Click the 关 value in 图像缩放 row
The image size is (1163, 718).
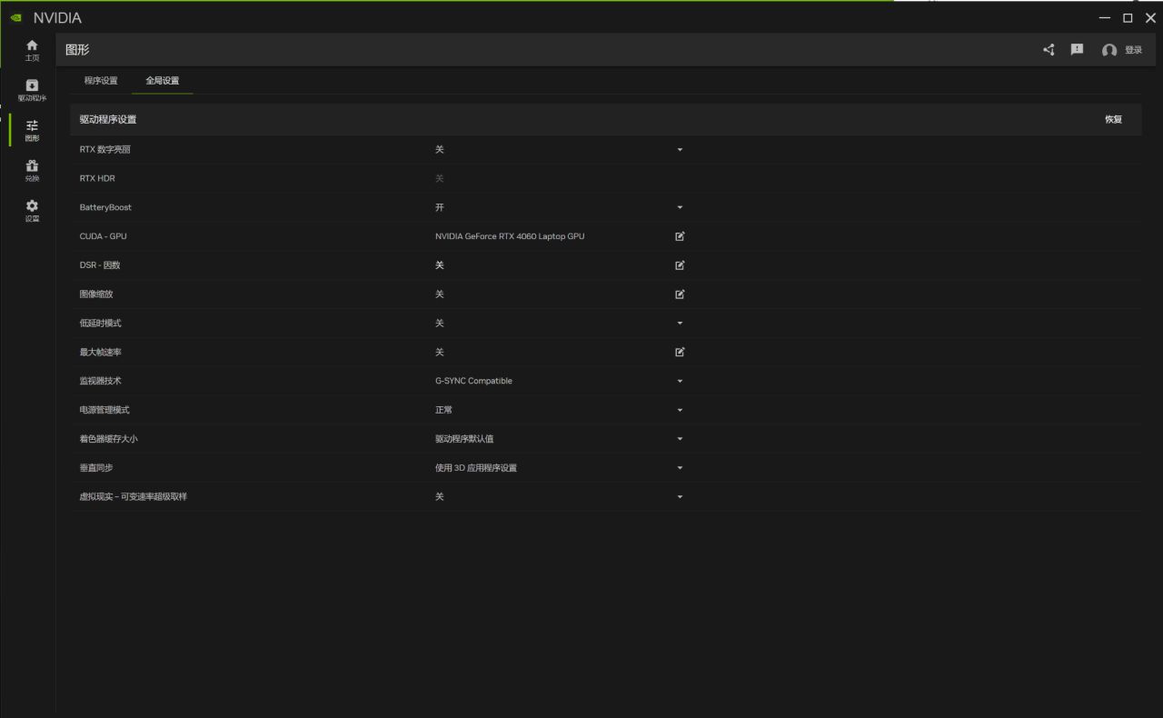pyautogui.click(x=440, y=294)
